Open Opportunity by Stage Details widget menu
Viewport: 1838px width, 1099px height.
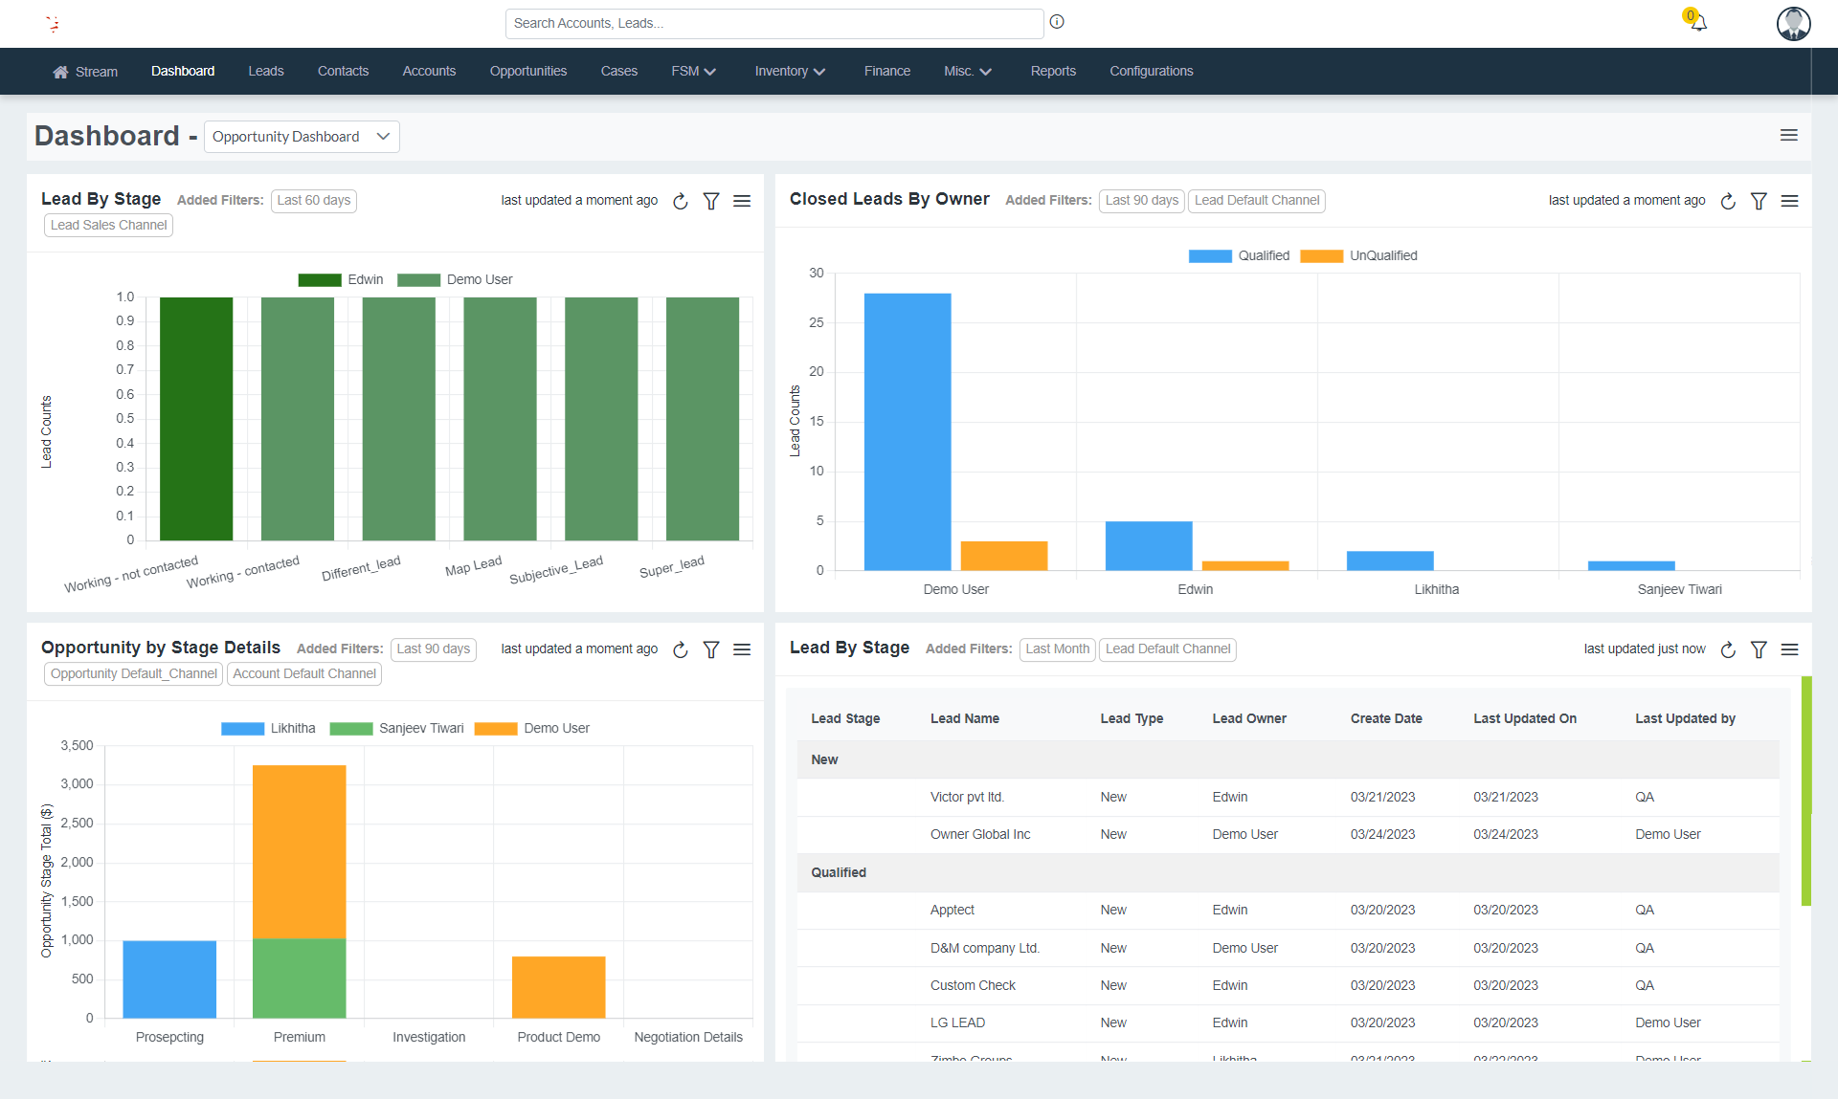click(742, 649)
